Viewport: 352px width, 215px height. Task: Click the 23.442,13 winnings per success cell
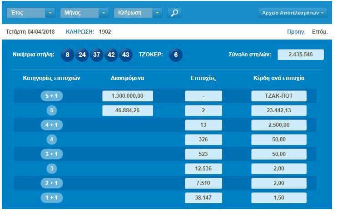[279, 111]
